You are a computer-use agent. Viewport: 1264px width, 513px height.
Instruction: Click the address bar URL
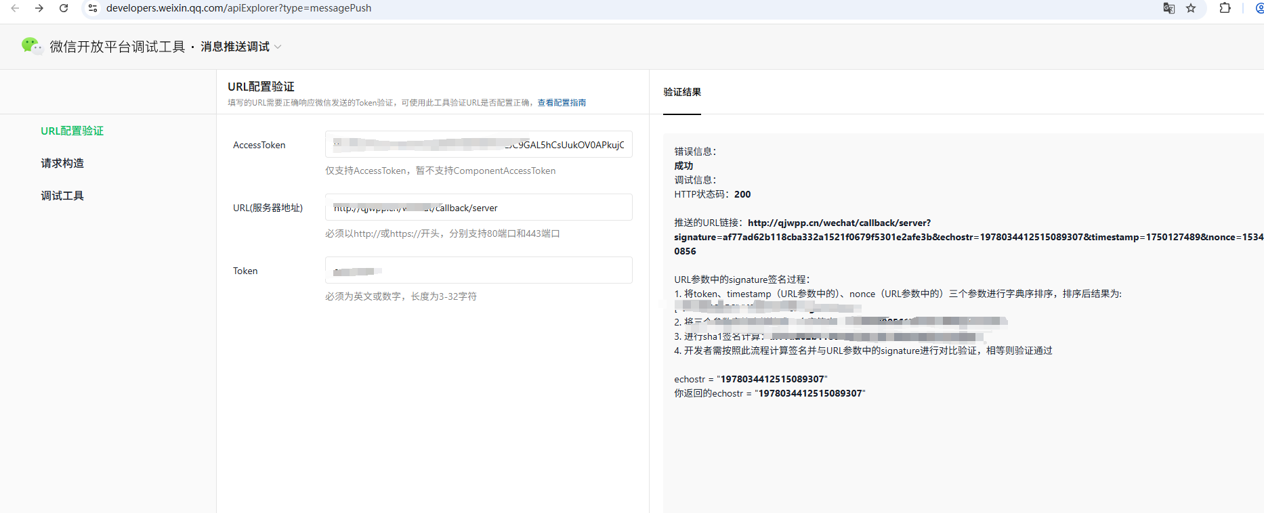click(238, 8)
